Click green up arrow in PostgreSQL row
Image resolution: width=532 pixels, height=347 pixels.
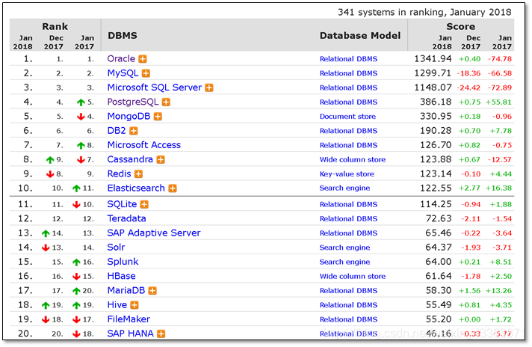[81, 102]
